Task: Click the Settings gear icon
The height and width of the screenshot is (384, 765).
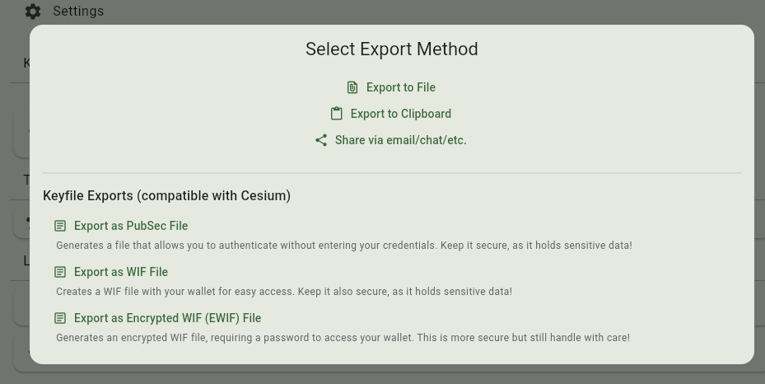Action: coord(33,12)
